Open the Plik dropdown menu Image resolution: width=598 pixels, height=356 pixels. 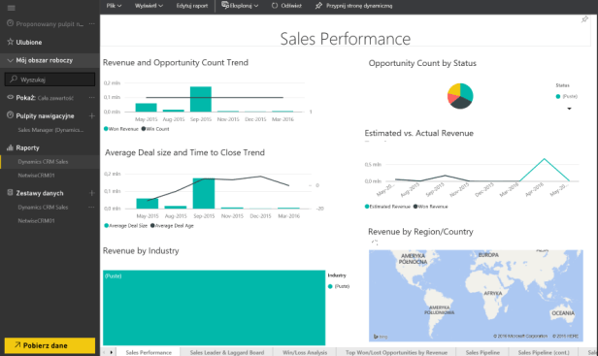[114, 6]
